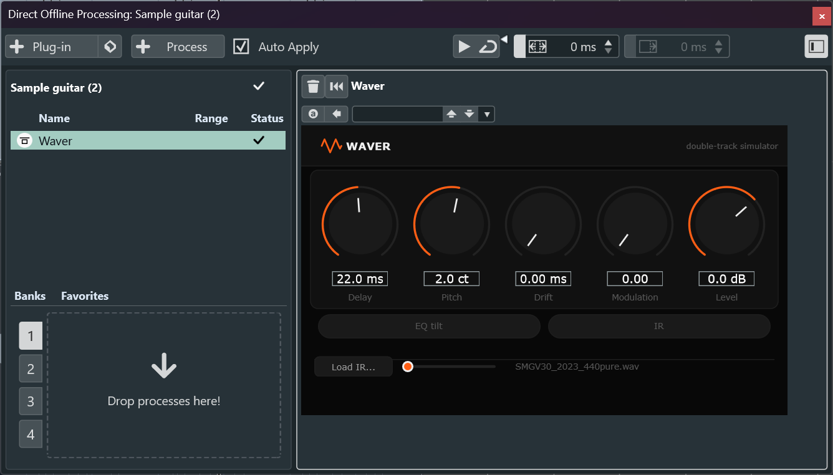Adjust extend range value with stepper arrows
This screenshot has width=833, height=475.
click(x=609, y=47)
